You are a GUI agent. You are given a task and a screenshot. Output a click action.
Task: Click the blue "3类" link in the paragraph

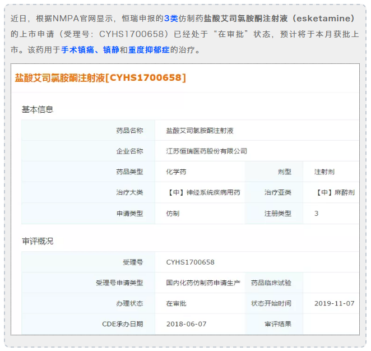[x=171, y=19]
